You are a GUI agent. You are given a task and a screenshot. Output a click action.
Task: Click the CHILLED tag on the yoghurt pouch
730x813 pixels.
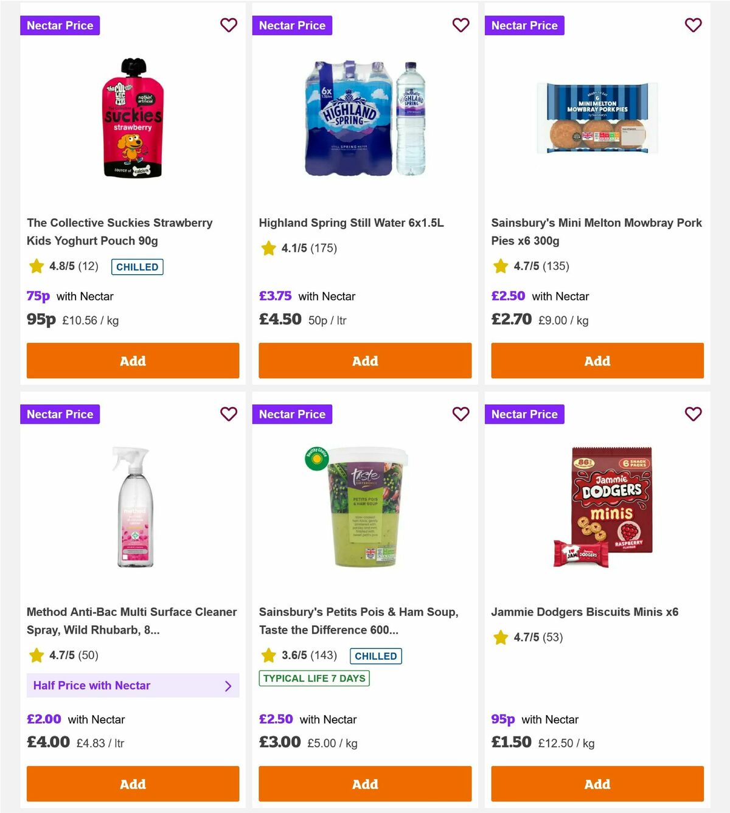(x=137, y=266)
